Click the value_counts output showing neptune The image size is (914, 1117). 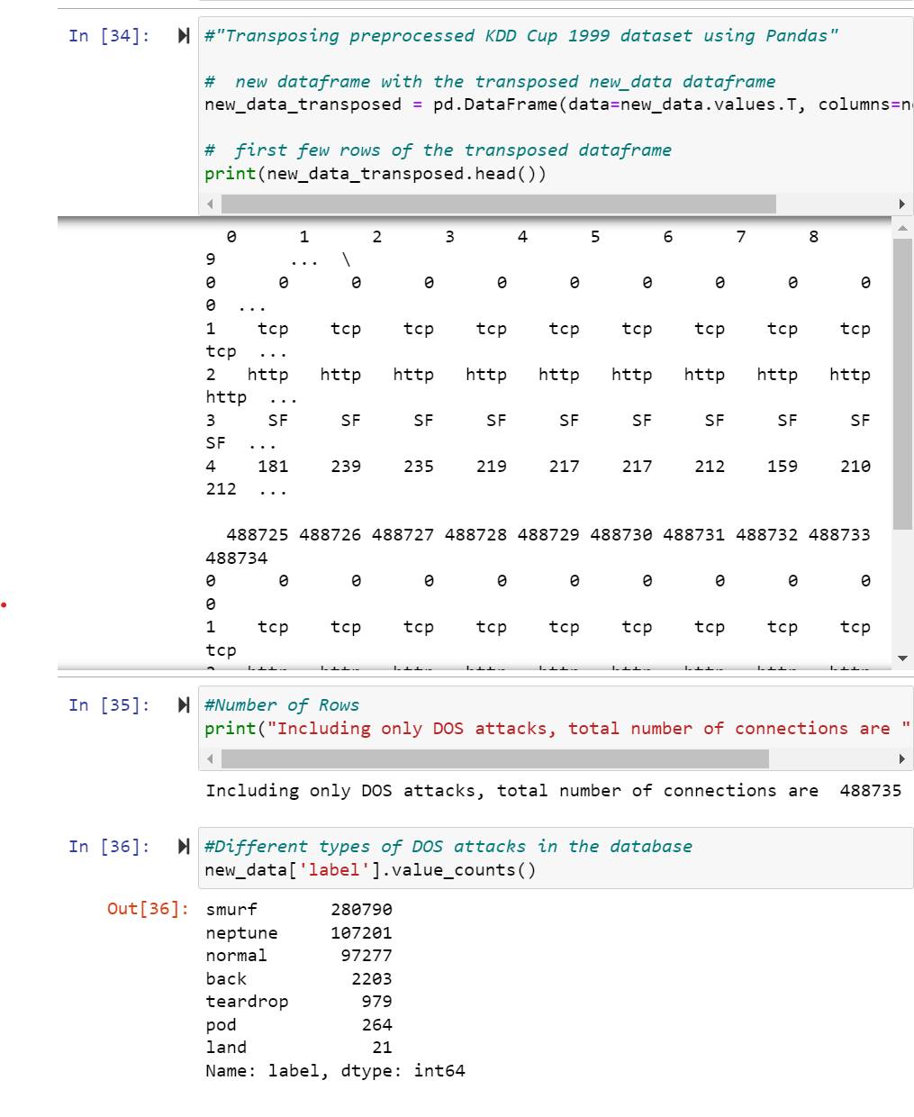(x=297, y=933)
